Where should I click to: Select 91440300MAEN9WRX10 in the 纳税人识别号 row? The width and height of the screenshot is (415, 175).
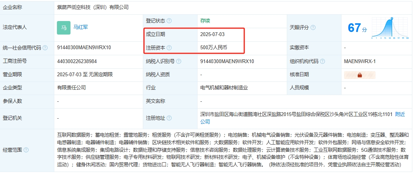coord(227,62)
